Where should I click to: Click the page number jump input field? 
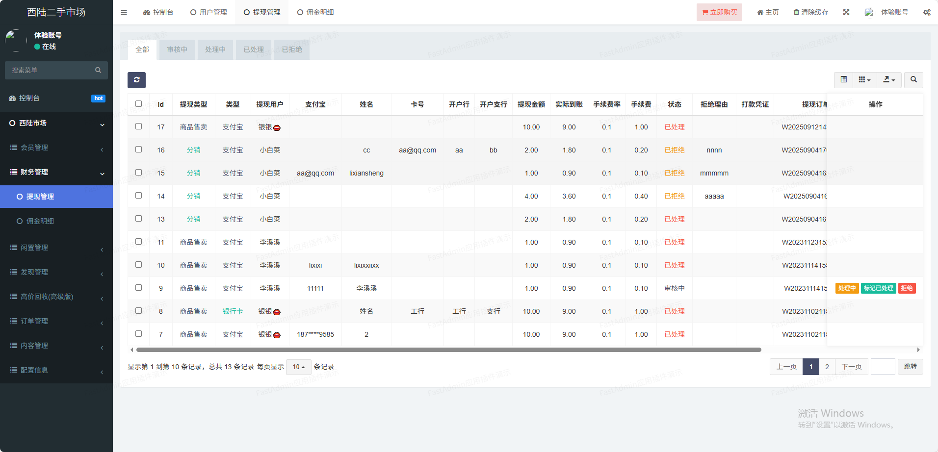point(883,367)
